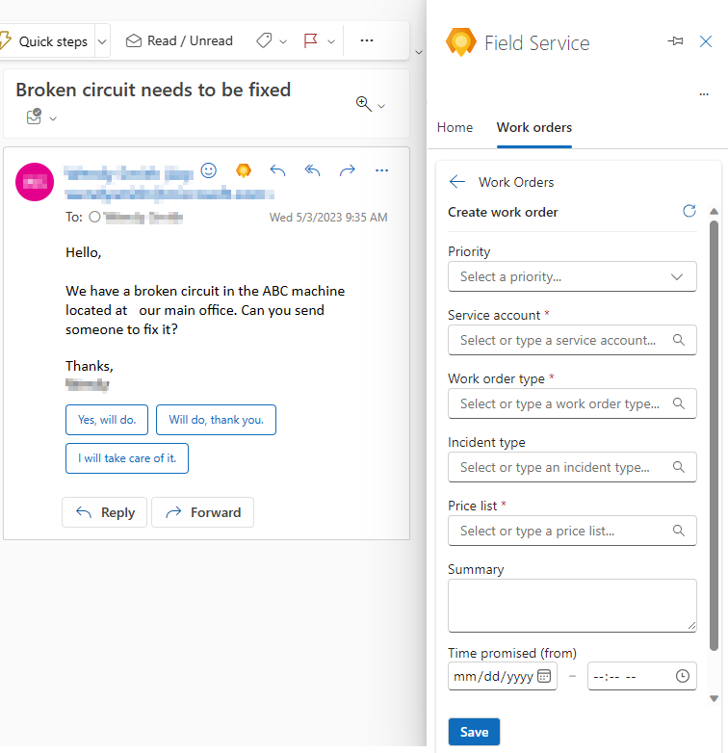Viewport: 728px width, 753px height.
Task: Click Work order type search icon
Action: pos(678,403)
